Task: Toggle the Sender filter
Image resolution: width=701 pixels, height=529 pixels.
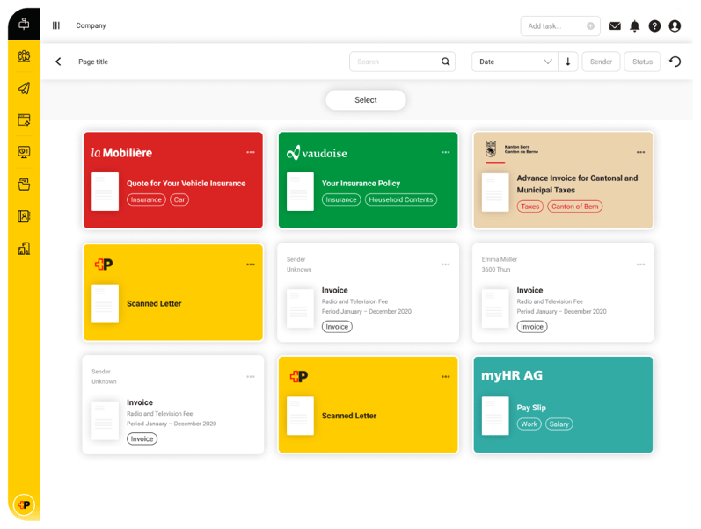Action: (601, 62)
